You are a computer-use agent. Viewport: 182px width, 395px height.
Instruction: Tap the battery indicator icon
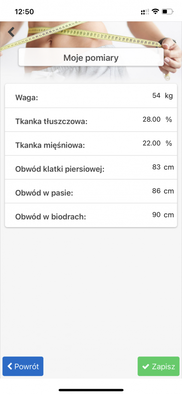tap(168, 11)
